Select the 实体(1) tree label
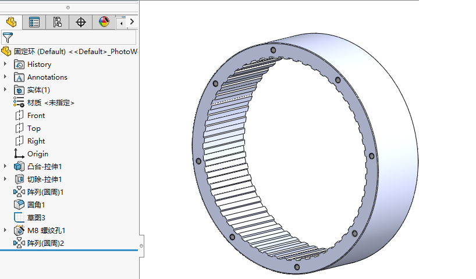 [x=38, y=90]
